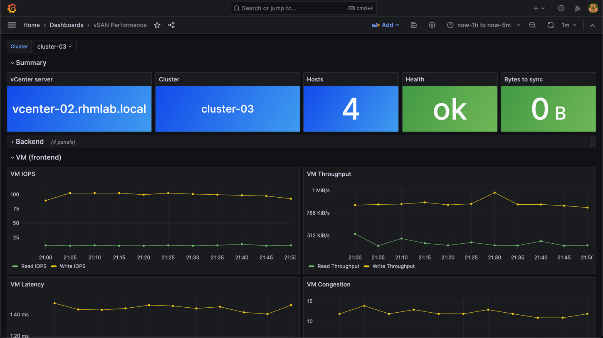Click the (4 panels) label
This screenshot has height=338, width=603.
[63, 142]
